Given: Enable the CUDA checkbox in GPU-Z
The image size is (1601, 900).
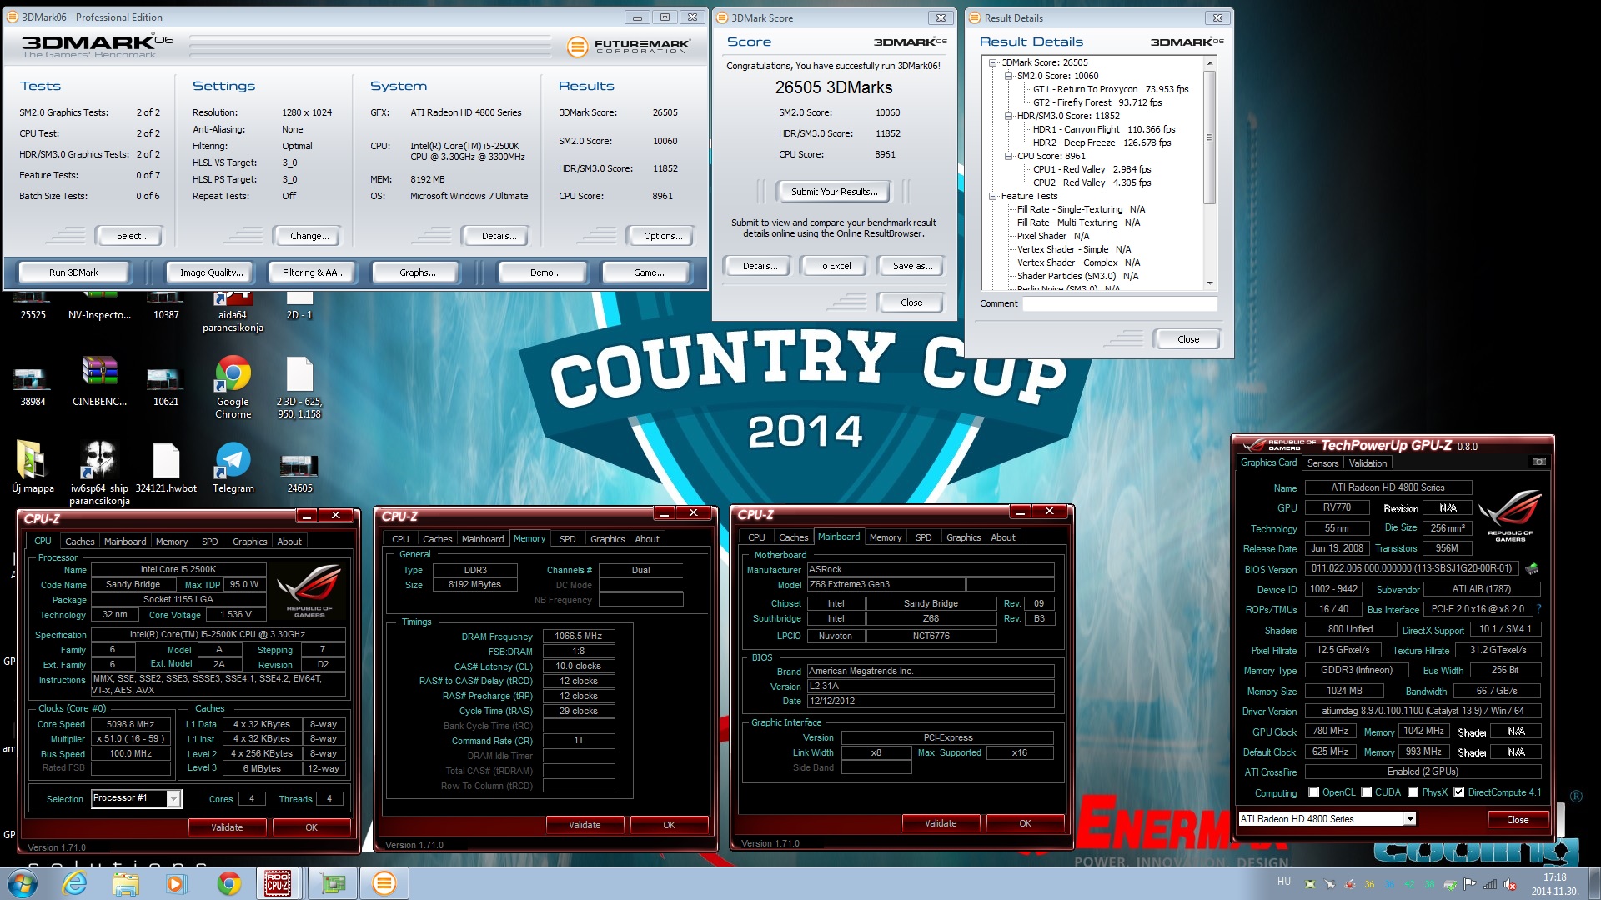Looking at the screenshot, I should 1367,792.
